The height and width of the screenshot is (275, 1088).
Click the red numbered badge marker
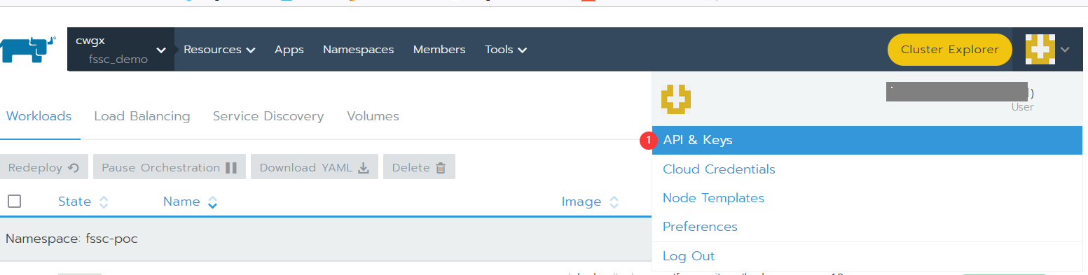[648, 140]
